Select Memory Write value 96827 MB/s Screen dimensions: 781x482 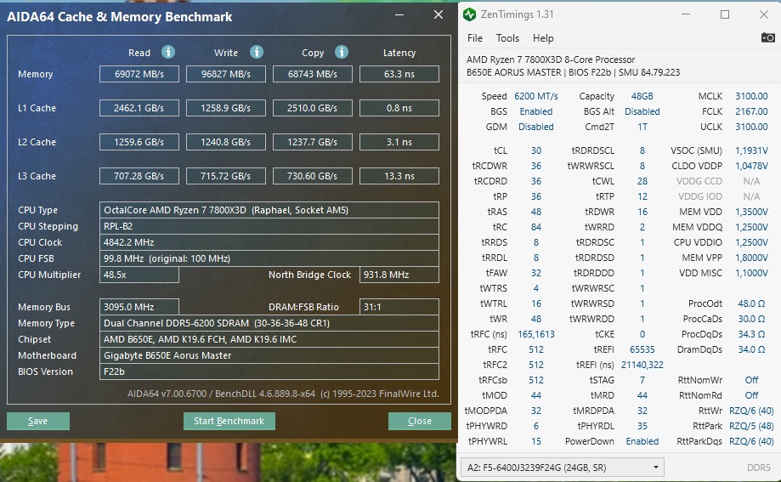tap(226, 74)
